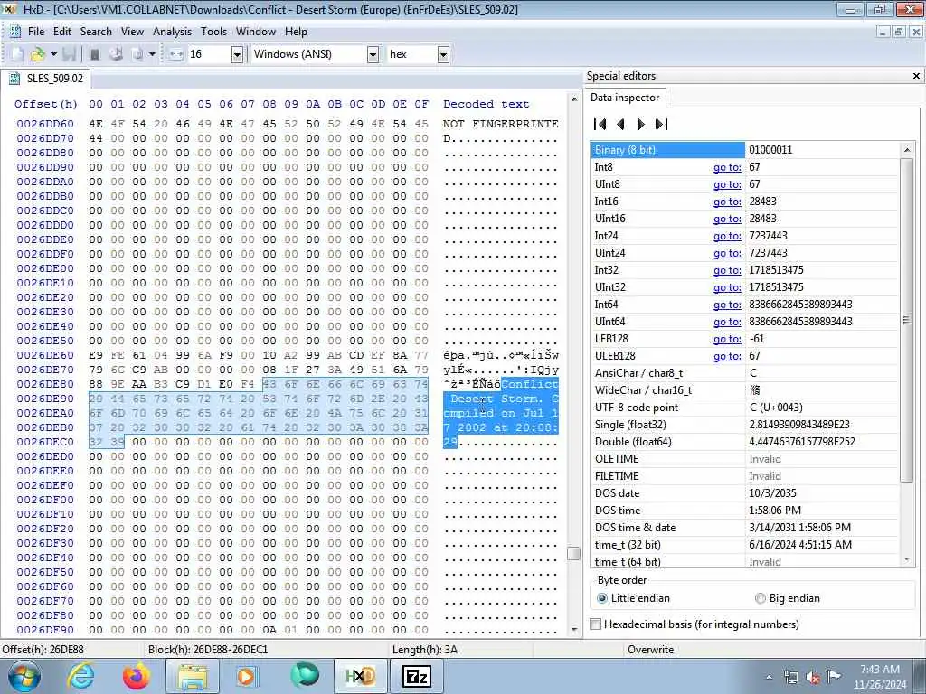This screenshot has width=926, height=694.
Task: Click the time_t (32 bit) value field
Action: pos(821,545)
